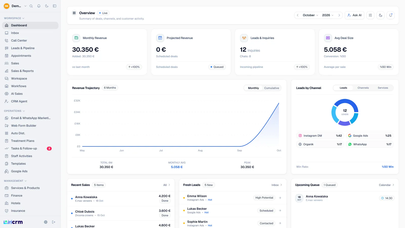Select Leads tab in Leads by Channel
Viewport: 405px width, 228px height.
point(343,88)
